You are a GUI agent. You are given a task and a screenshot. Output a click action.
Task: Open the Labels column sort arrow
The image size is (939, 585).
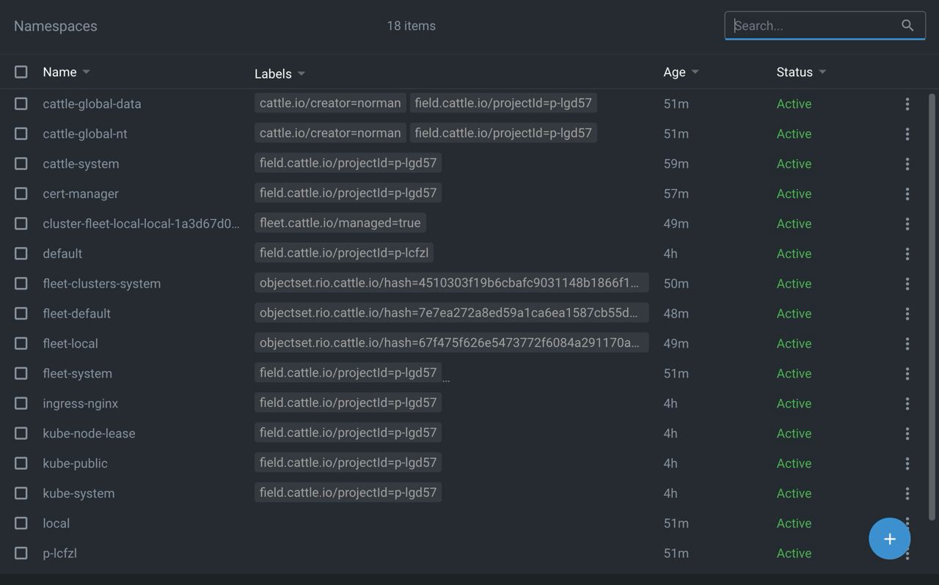pos(302,74)
